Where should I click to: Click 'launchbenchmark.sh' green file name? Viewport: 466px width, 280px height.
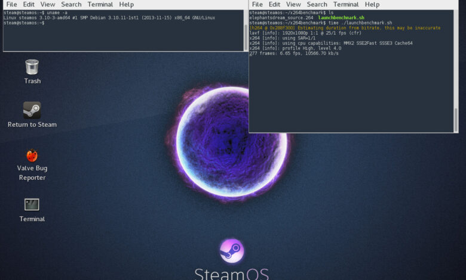point(341,18)
